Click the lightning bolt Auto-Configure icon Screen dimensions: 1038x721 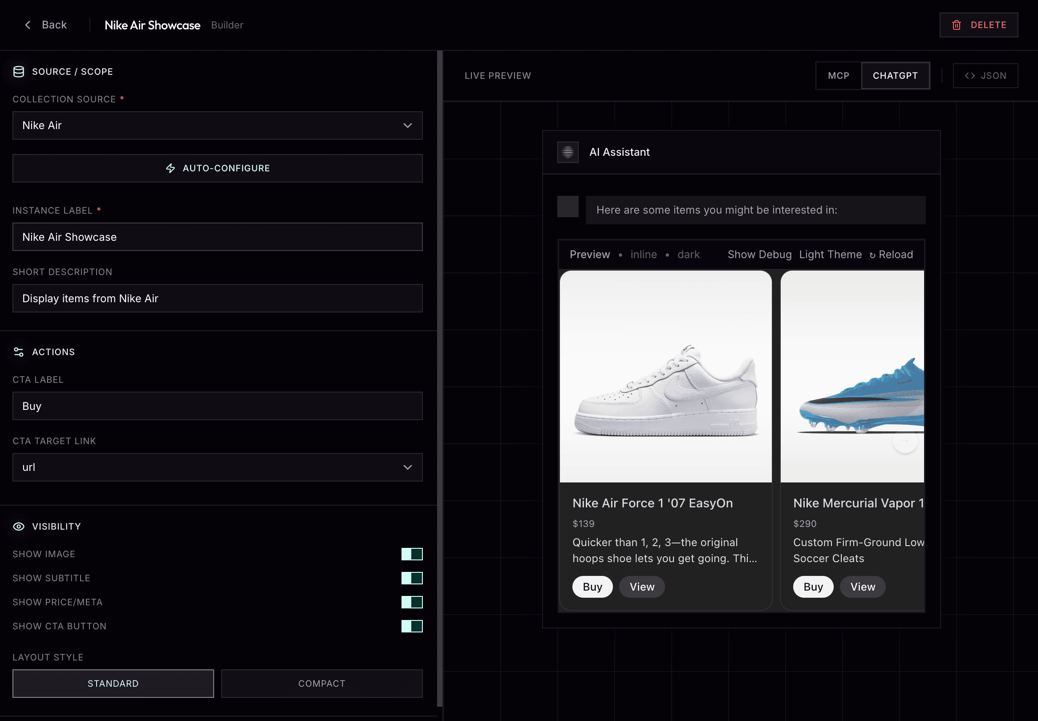pyautogui.click(x=170, y=168)
